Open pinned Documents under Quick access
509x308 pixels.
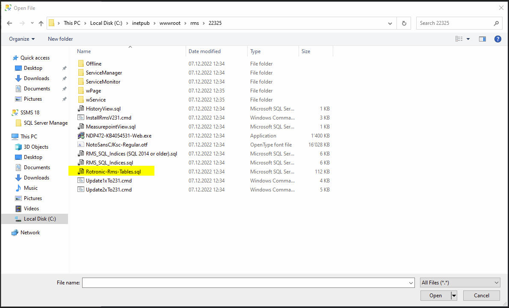click(x=37, y=89)
